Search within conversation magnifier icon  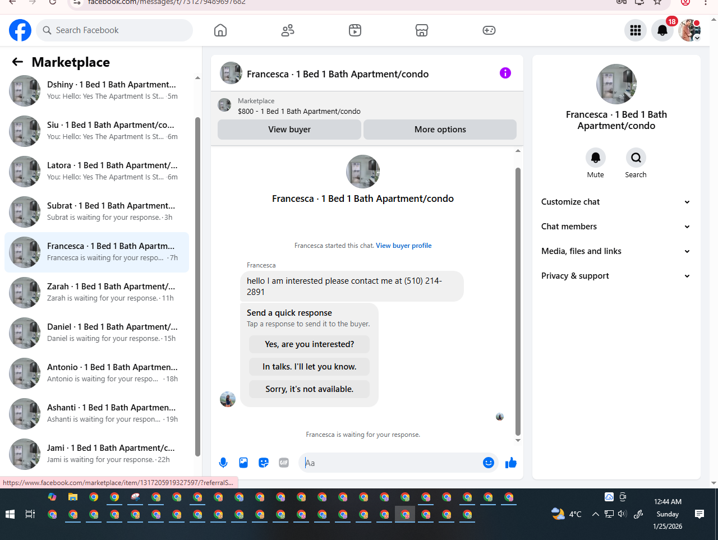[636, 158]
